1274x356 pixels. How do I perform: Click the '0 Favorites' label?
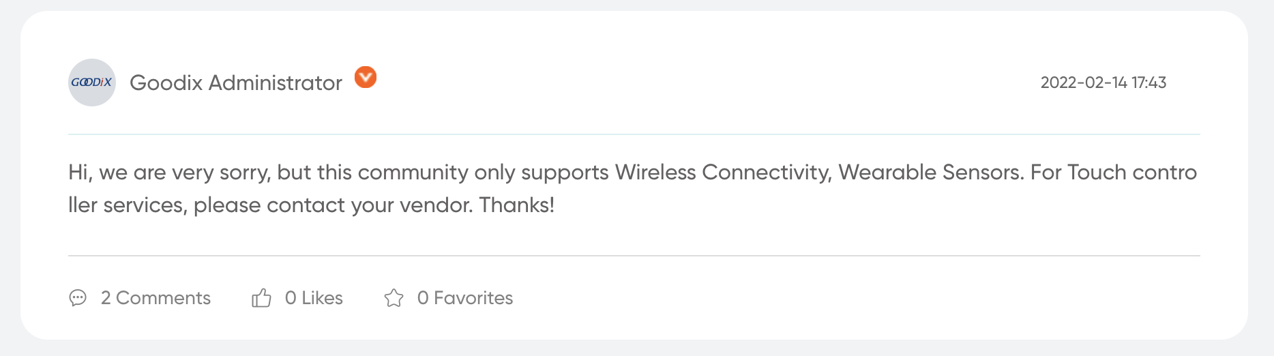tap(465, 298)
